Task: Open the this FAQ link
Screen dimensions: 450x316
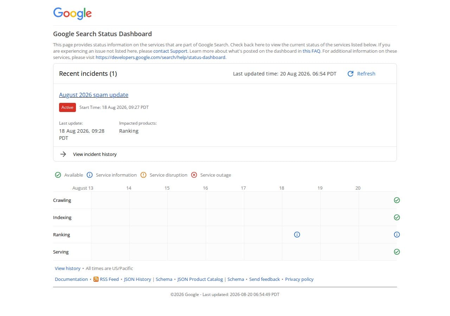Action: 311,51
